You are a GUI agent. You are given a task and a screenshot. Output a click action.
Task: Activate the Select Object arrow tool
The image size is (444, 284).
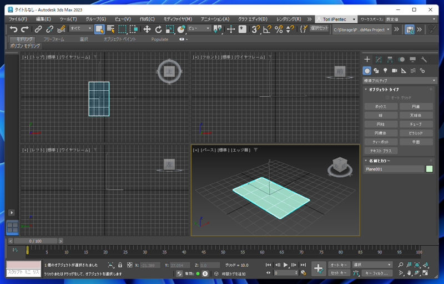[x=99, y=29]
